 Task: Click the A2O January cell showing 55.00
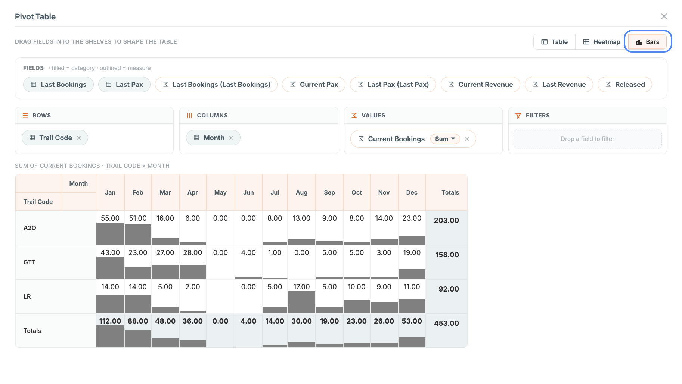coord(110,228)
